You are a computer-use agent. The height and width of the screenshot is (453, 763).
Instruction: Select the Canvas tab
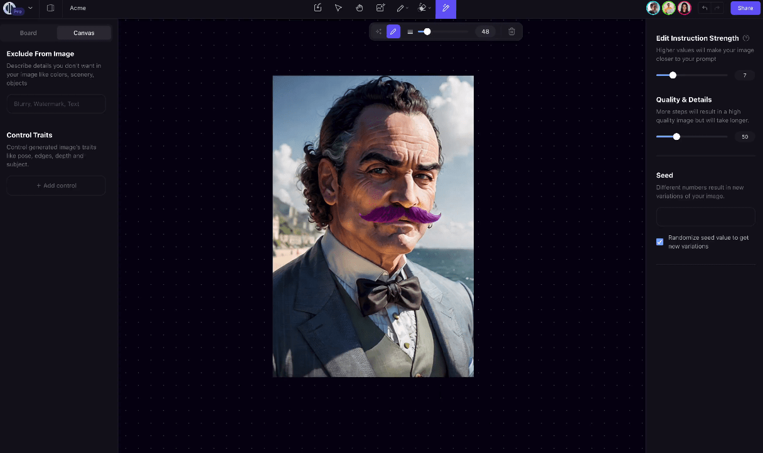click(x=84, y=33)
